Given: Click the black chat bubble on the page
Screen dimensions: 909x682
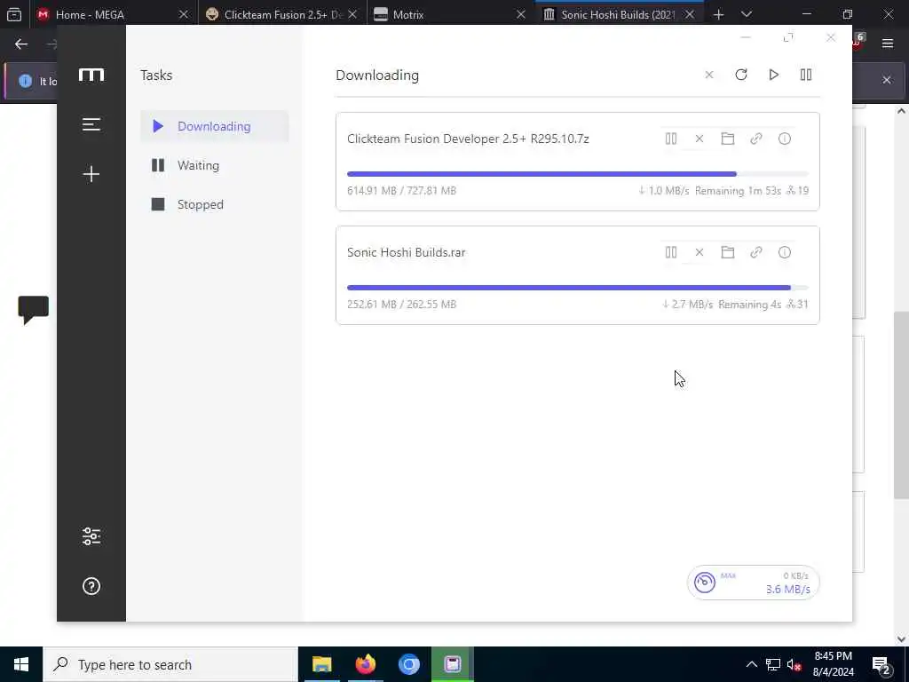Looking at the screenshot, I should [x=33, y=310].
